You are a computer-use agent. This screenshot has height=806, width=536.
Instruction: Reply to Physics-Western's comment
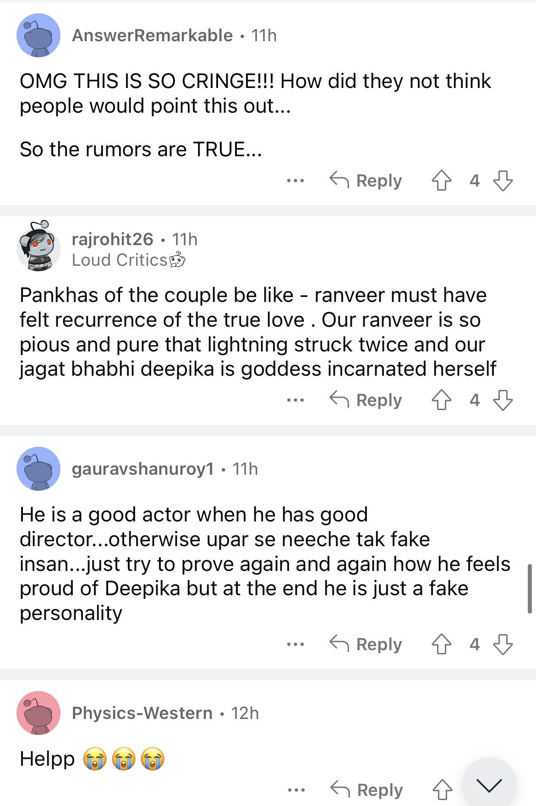click(x=366, y=790)
